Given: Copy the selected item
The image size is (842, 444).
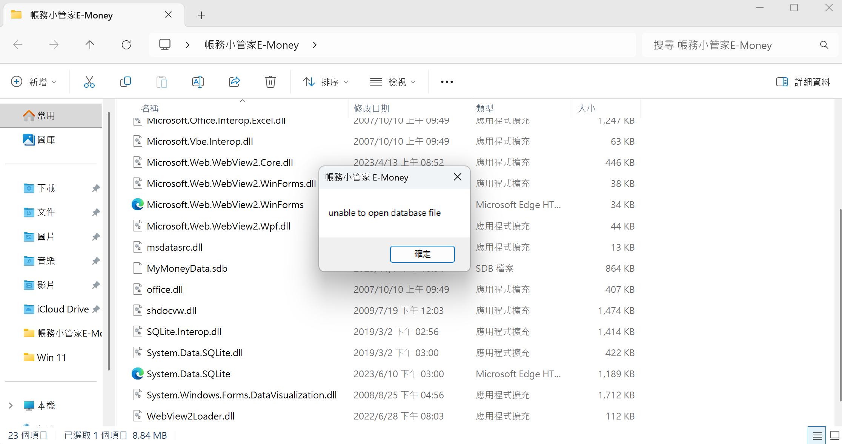Looking at the screenshot, I should pos(125,81).
